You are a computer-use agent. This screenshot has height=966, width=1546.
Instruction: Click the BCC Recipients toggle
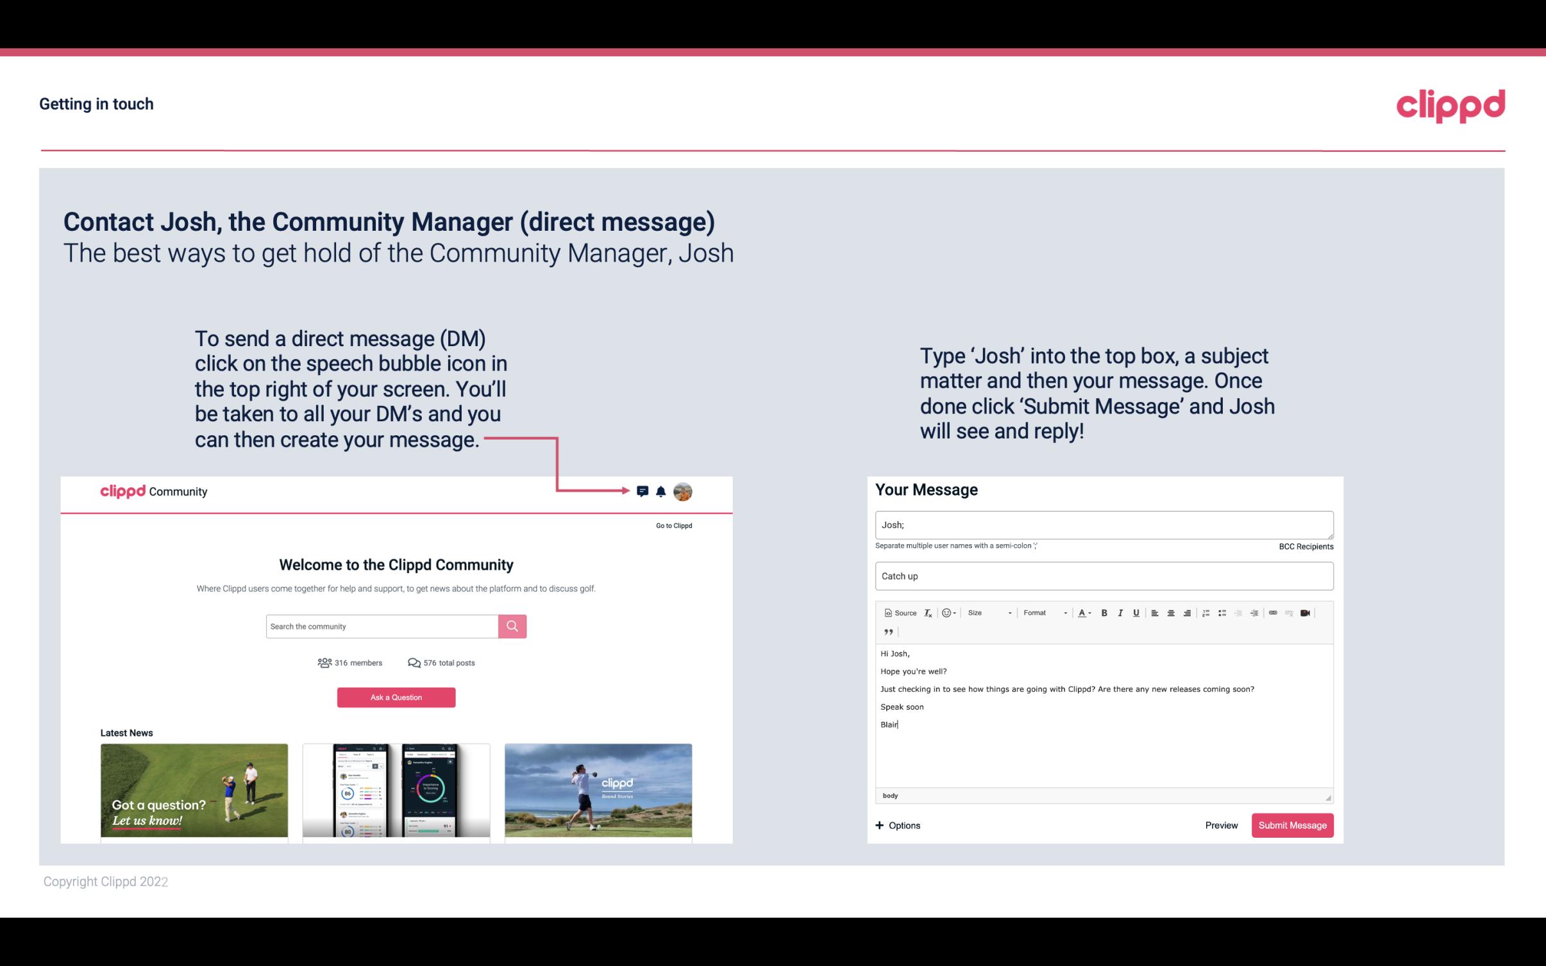pos(1306,546)
